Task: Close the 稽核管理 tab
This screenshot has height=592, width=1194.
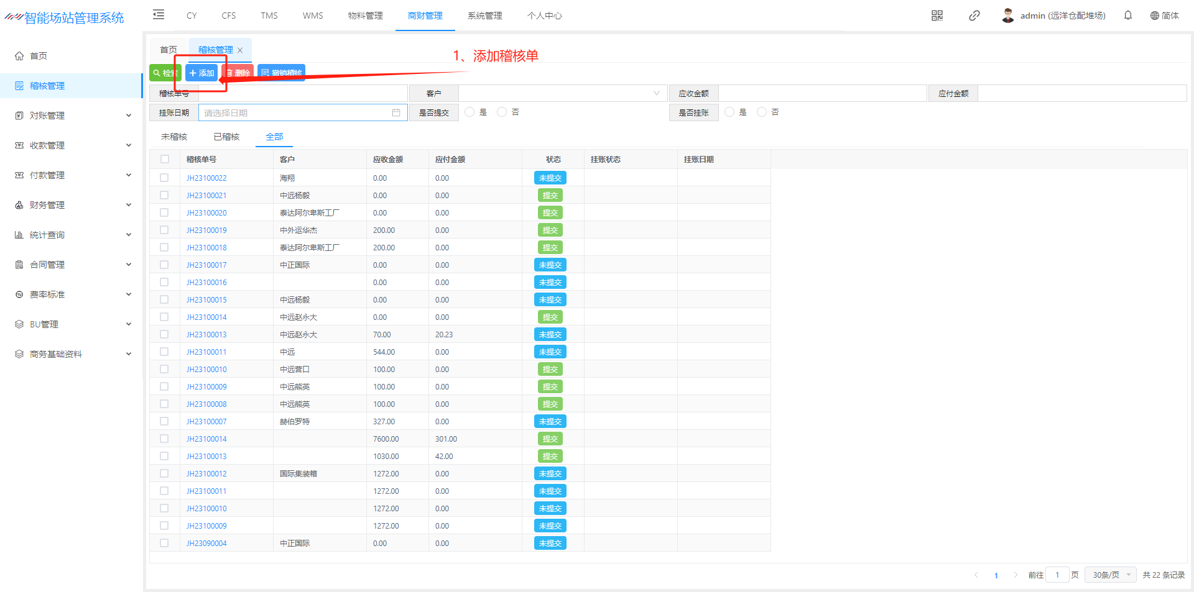Action: pyautogui.click(x=240, y=50)
